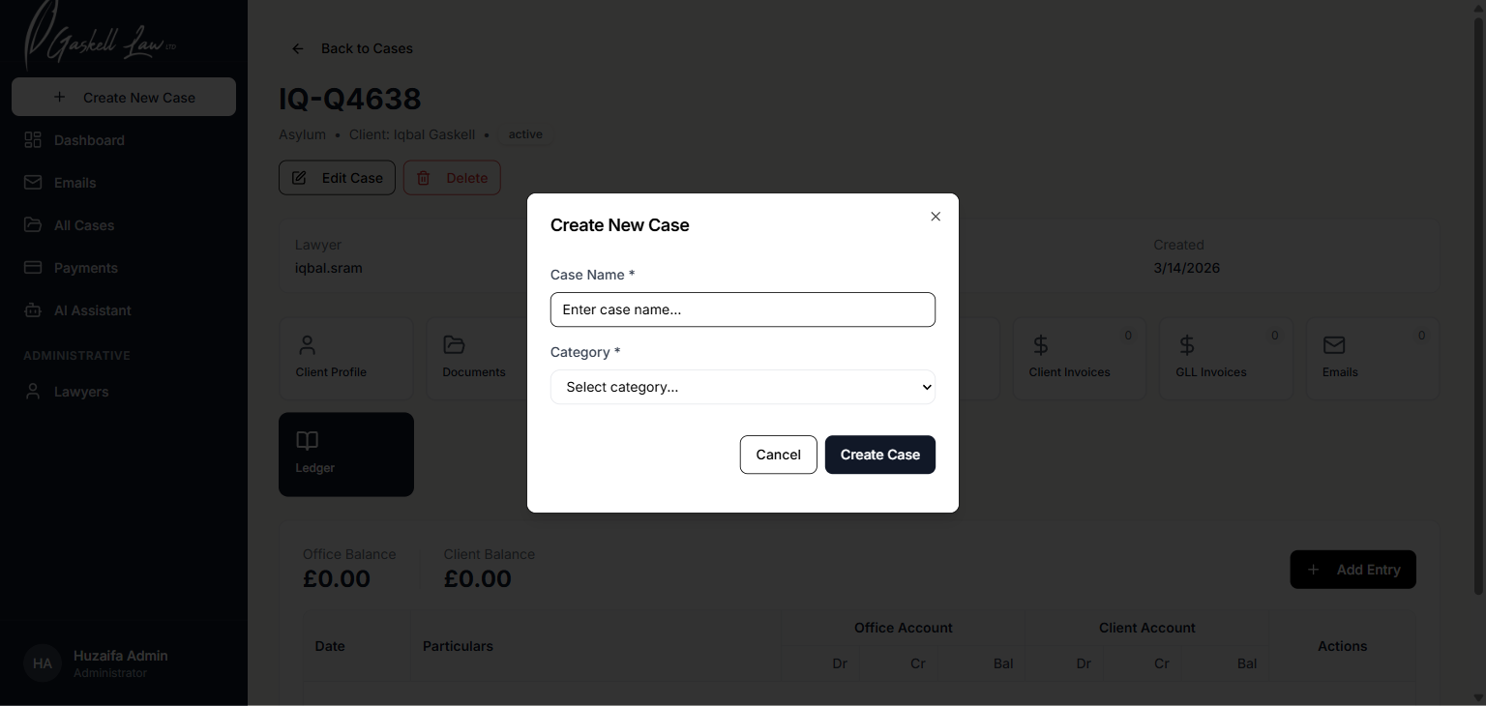Click the Add Entry button
The image size is (1486, 706).
1352,570
